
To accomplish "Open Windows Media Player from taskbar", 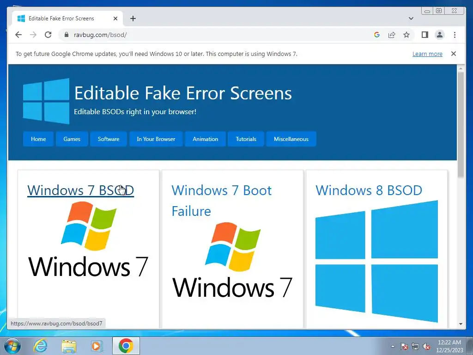I will tap(96, 346).
